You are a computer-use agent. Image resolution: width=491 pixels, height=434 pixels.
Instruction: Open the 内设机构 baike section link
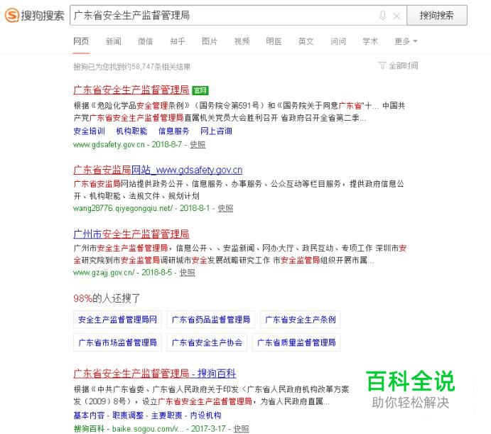pyautogui.click(x=205, y=416)
